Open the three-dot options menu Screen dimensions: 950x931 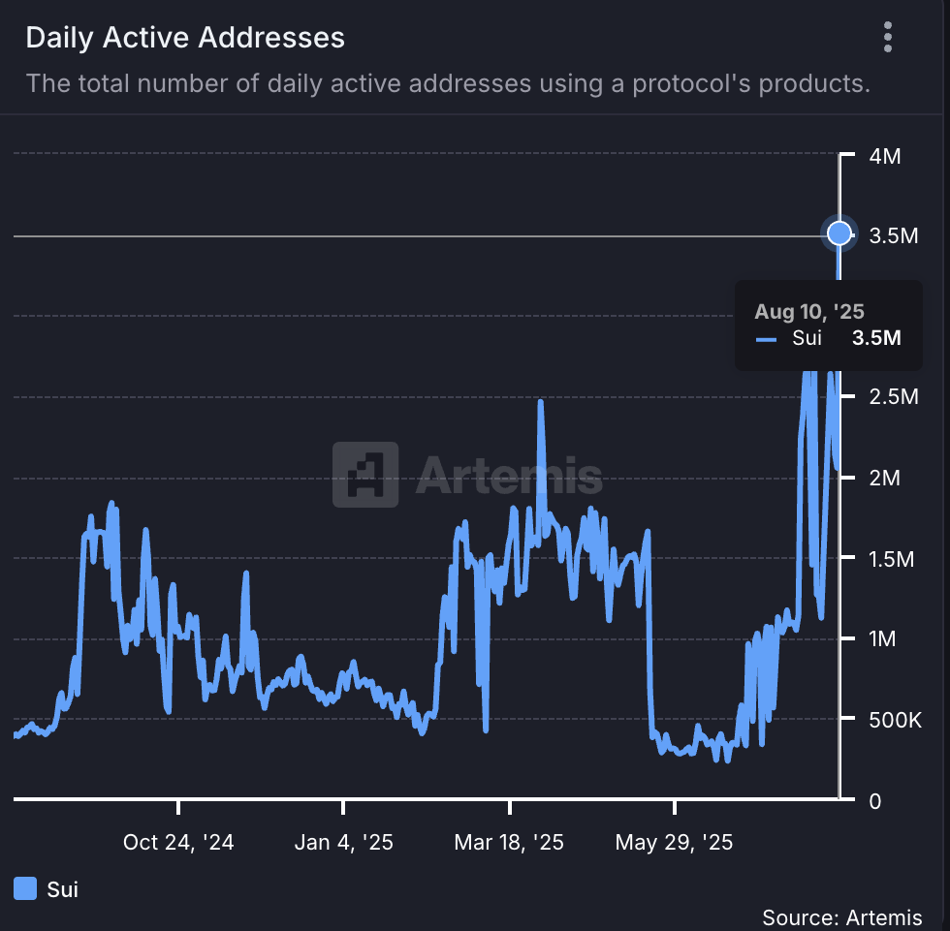[887, 37]
